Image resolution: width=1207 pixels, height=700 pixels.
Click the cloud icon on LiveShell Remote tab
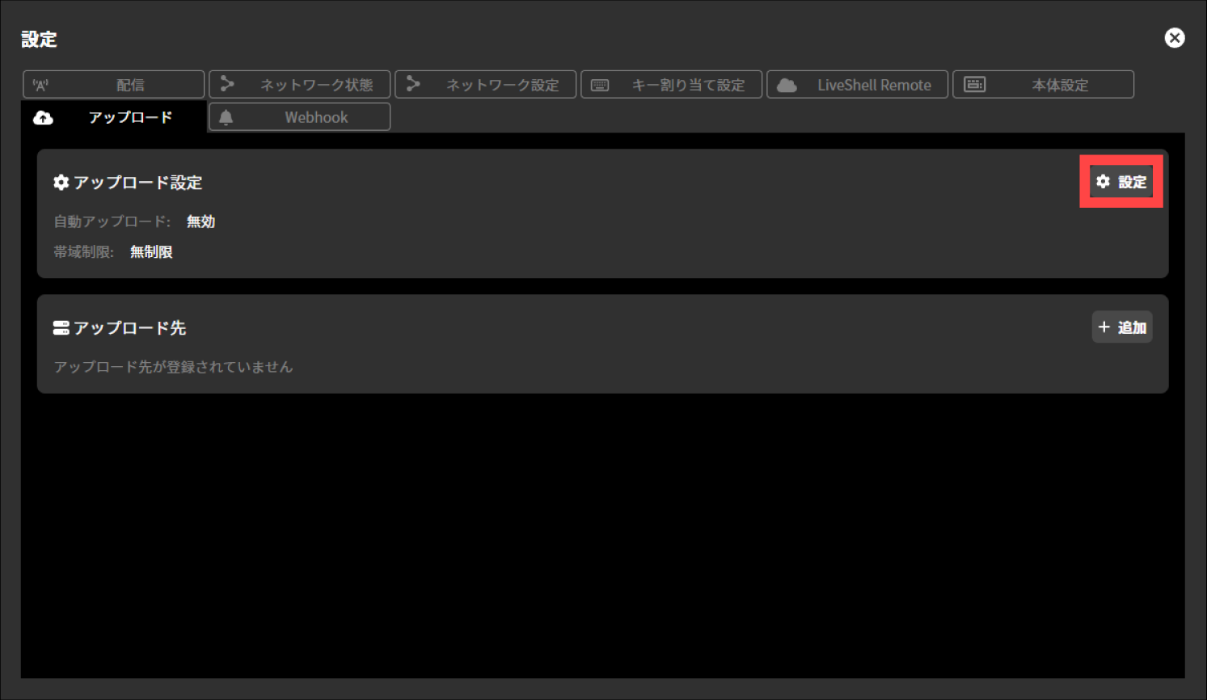[x=787, y=85]
